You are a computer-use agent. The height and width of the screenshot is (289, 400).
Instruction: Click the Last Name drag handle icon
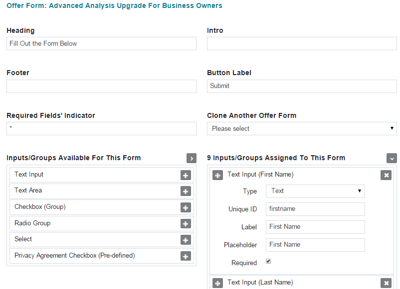click(218, 283)
